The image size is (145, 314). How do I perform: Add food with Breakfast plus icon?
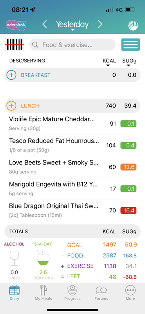(x=11, y=75)
